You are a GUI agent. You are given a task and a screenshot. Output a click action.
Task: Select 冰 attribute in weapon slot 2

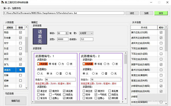(x=93, y=74)
